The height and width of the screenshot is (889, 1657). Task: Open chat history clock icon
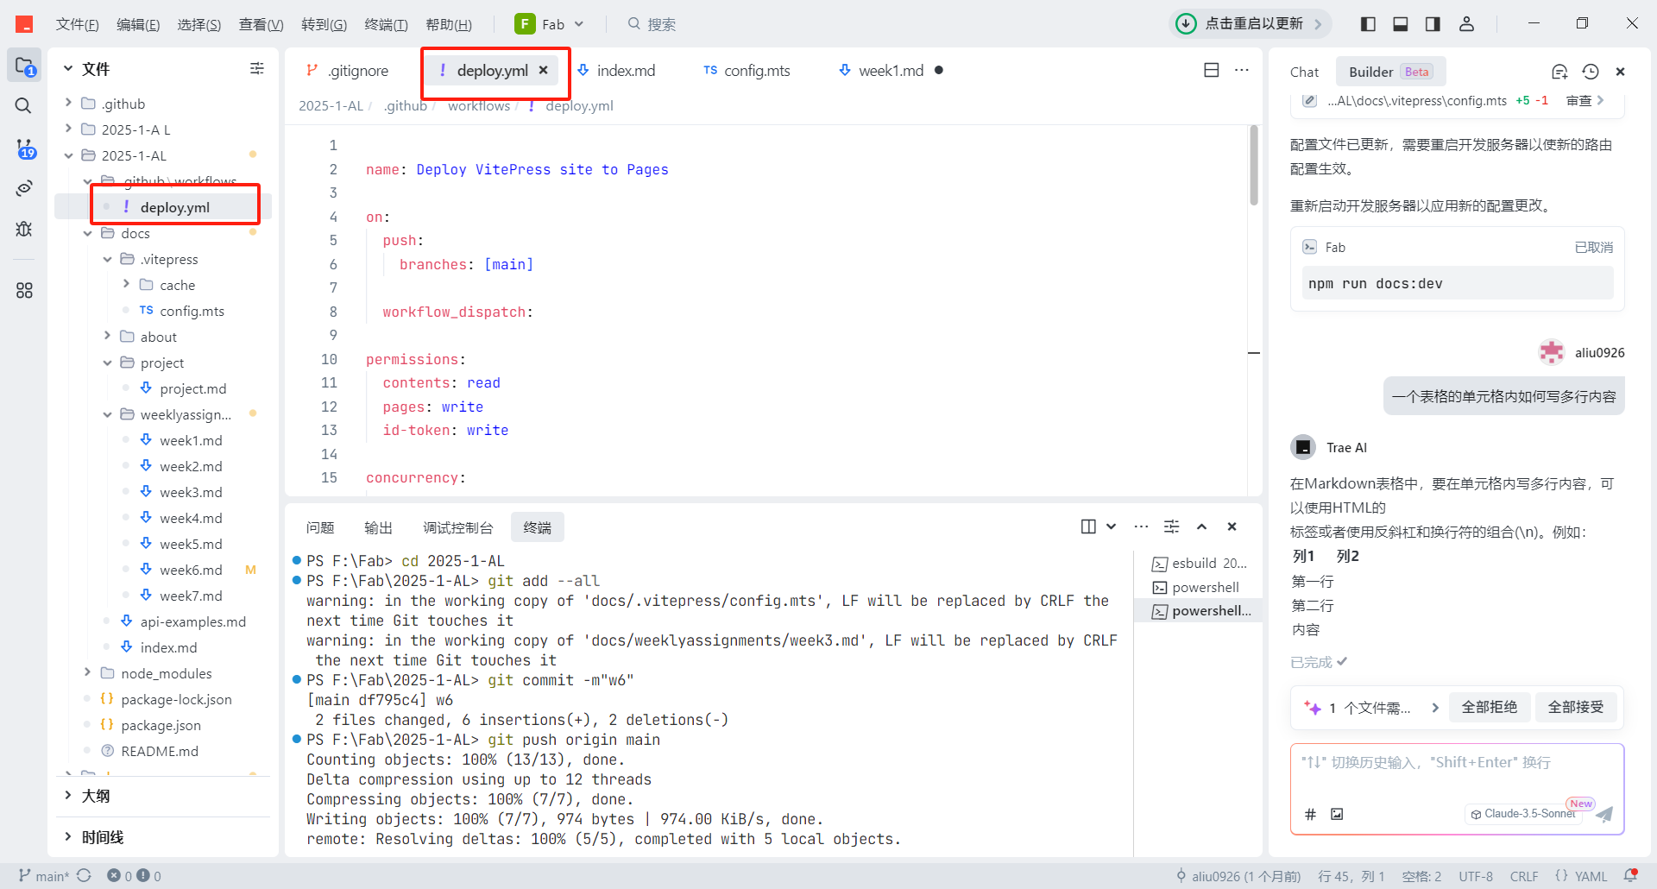pos(1591,72)
